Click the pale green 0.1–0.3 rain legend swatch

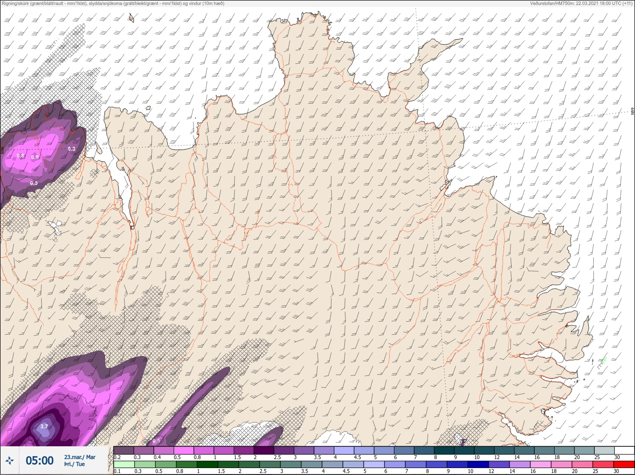point(124,464)
